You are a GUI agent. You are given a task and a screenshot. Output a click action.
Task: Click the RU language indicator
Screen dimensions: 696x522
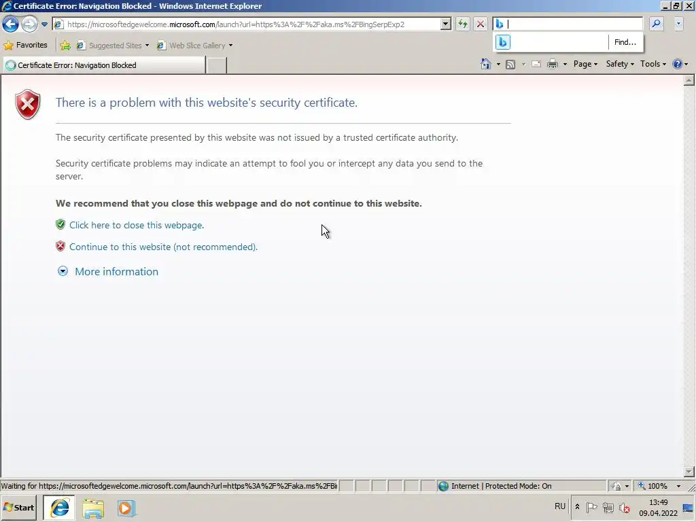[560, 506]
